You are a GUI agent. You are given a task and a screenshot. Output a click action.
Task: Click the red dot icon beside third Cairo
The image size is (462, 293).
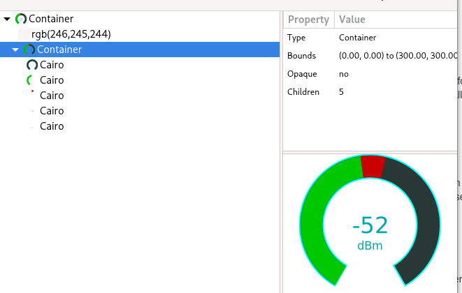tap(32, 91)
